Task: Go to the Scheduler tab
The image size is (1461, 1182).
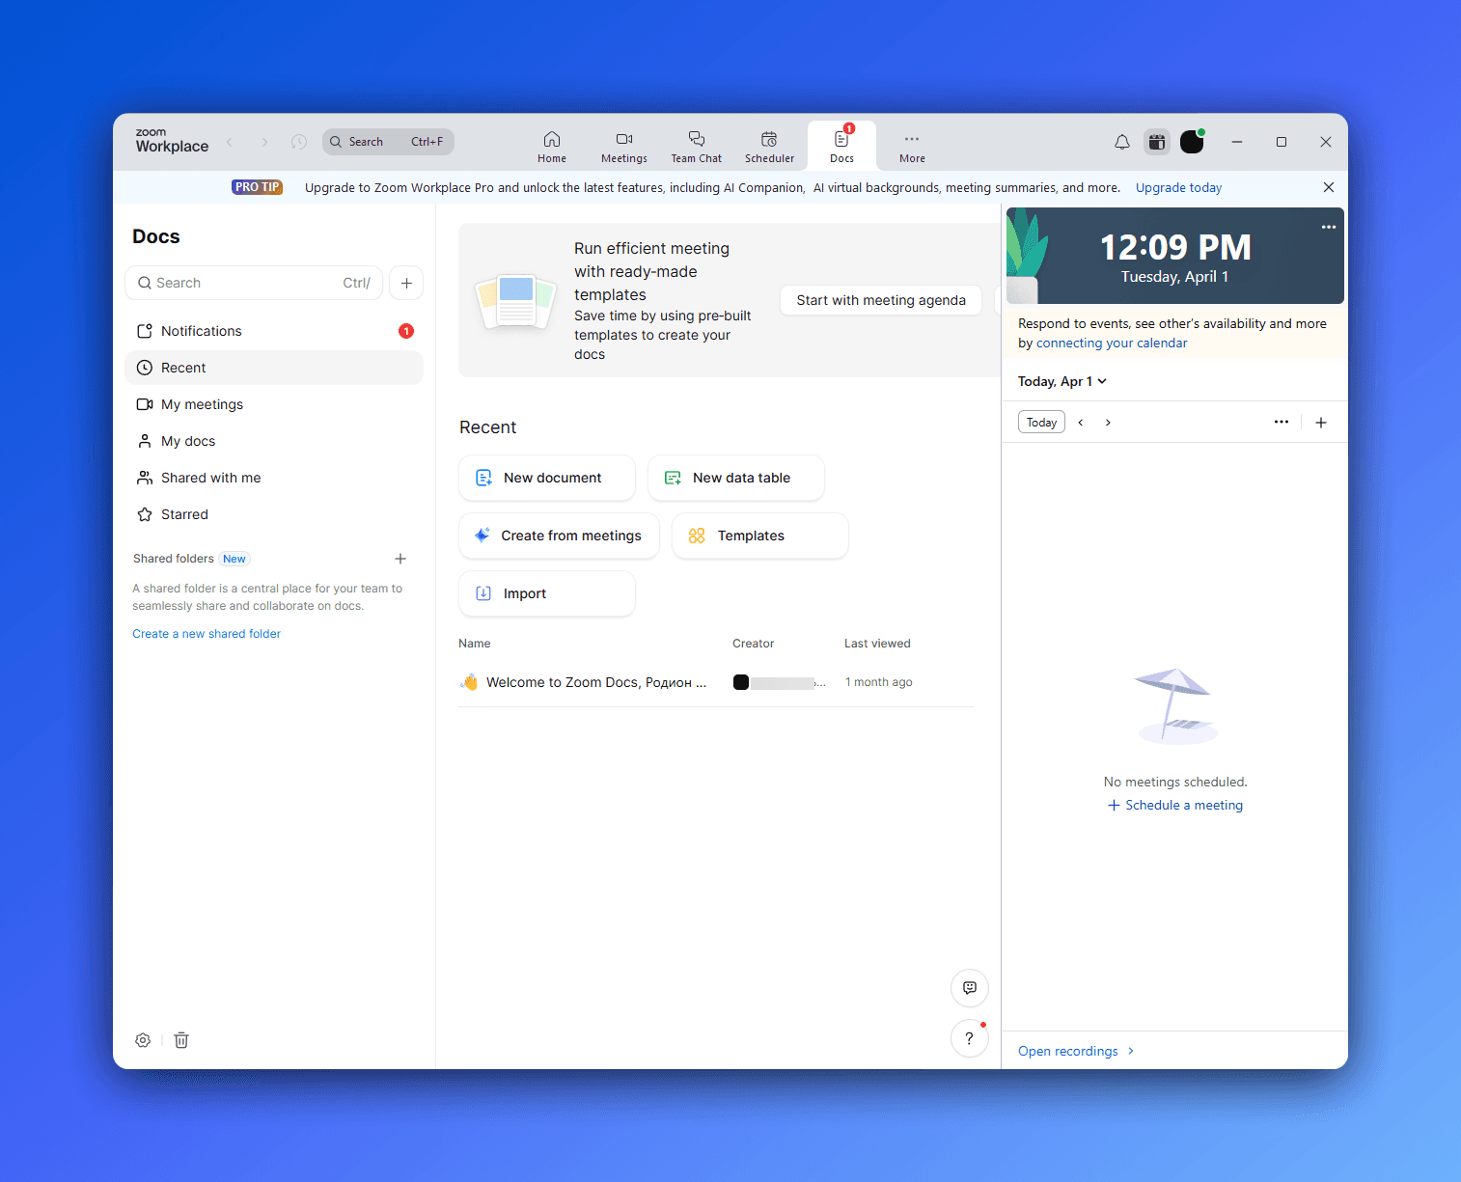Action: pyautogui.click(x=769, y=146)
